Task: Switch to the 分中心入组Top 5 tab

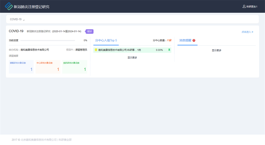Action: tap(106, 40)
